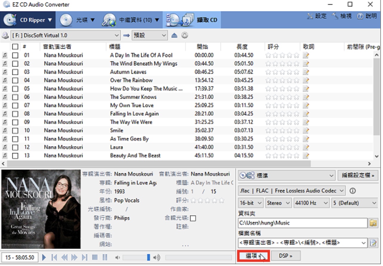383x266 pixels.
Task: Click the volume-down speaker icon
Action: tap(118, 258)
